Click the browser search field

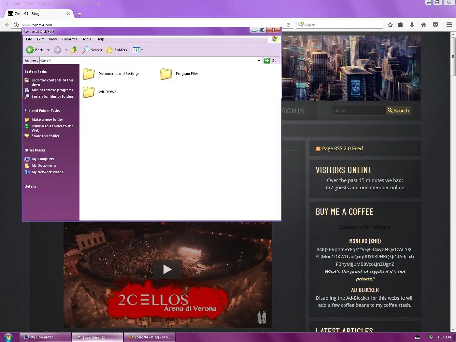point(340,25)
